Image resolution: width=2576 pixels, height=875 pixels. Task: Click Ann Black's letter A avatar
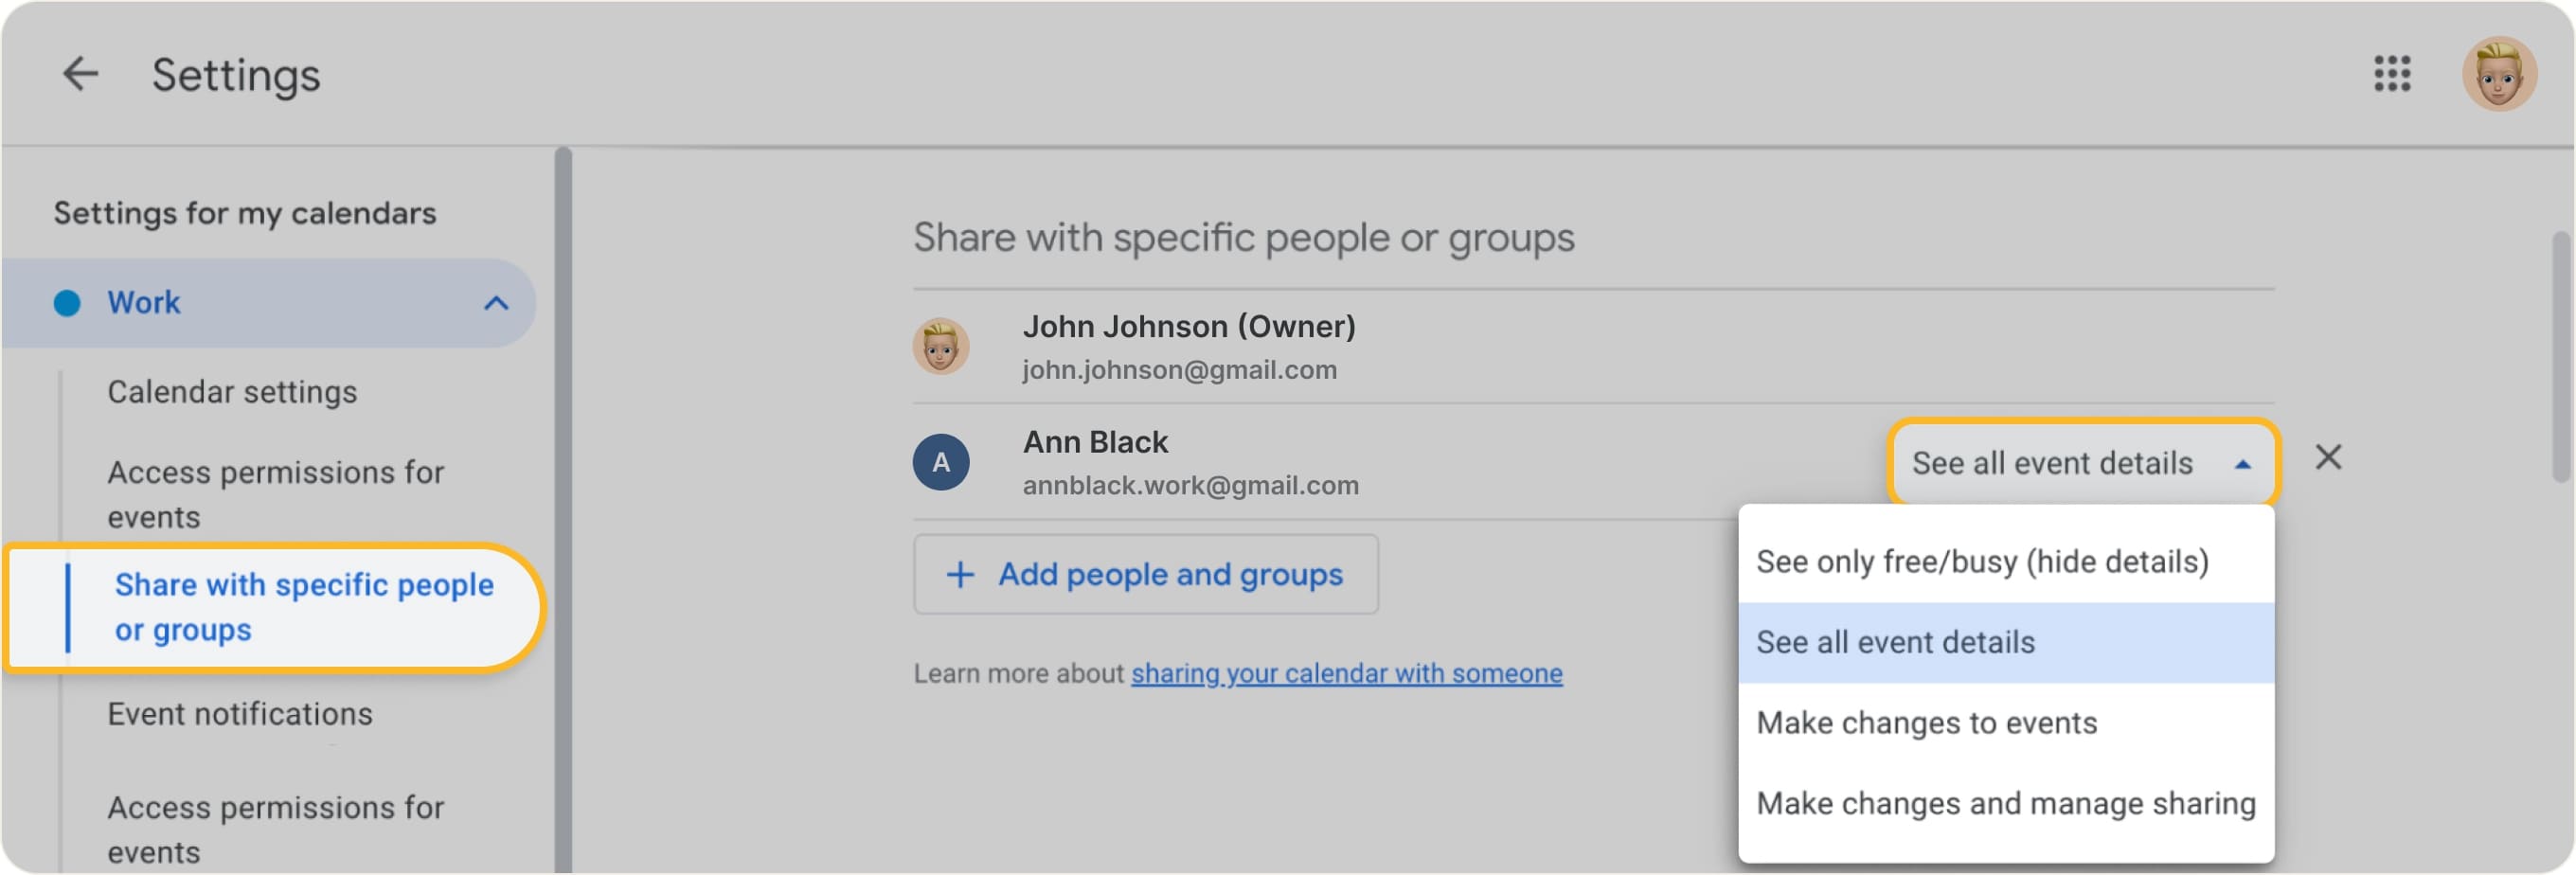(x=940, y=462)
